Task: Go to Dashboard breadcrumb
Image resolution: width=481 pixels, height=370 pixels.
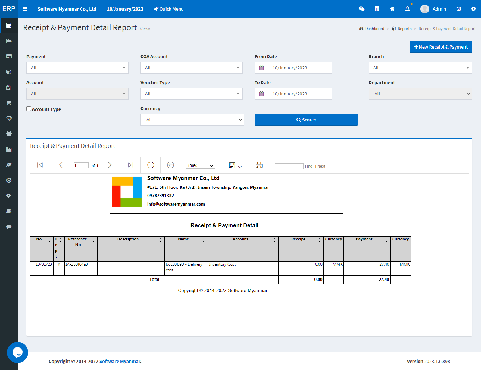Action: click(x=372, y=29)
